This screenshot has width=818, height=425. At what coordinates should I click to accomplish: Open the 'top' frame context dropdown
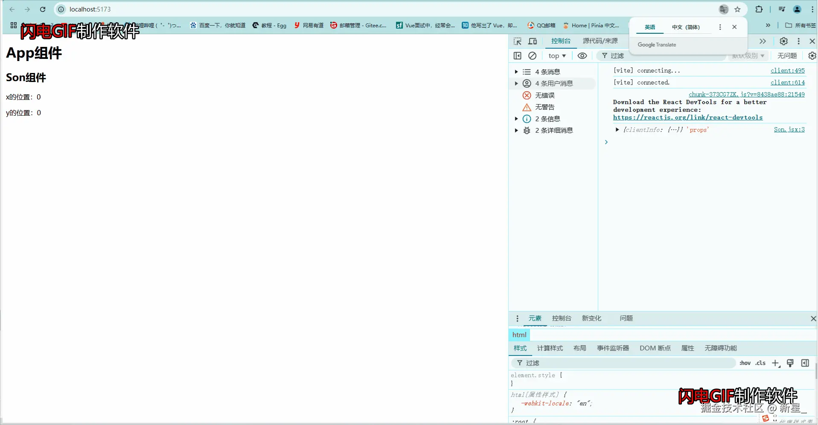click(557, 55)
